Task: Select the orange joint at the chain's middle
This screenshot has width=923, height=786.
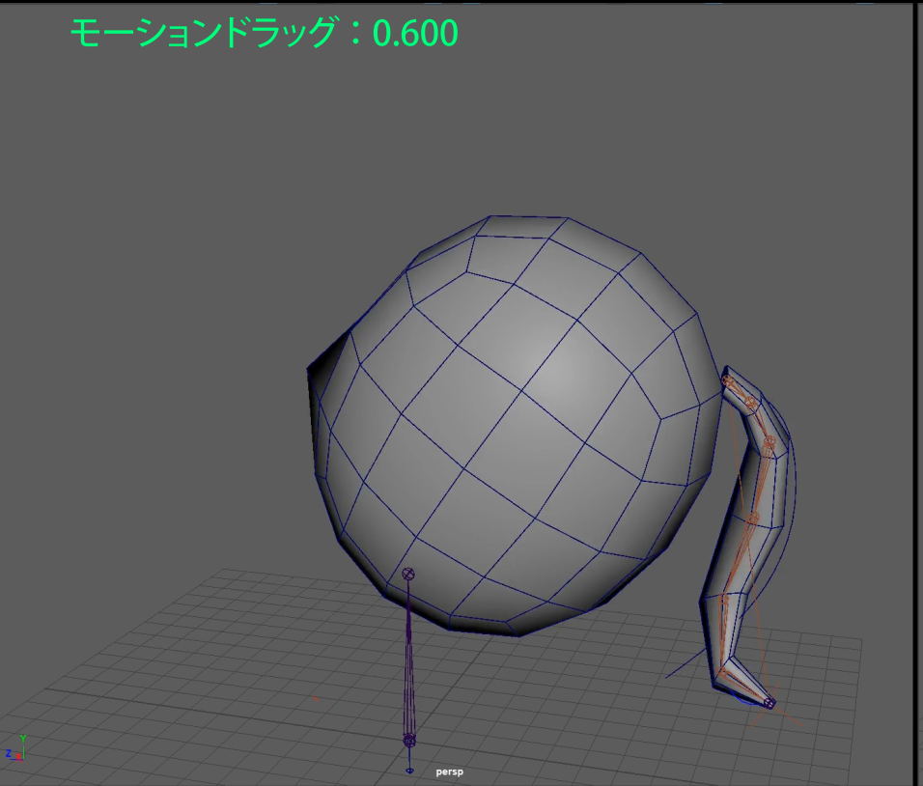Action: tap(752, 519)
